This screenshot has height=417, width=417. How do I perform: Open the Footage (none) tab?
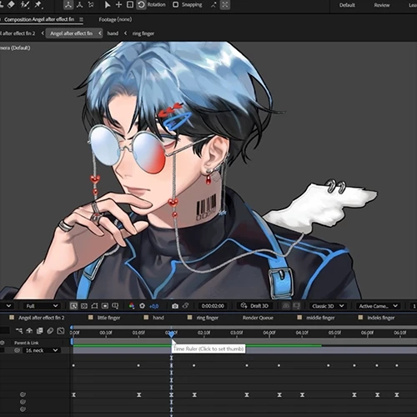point(115,19)
